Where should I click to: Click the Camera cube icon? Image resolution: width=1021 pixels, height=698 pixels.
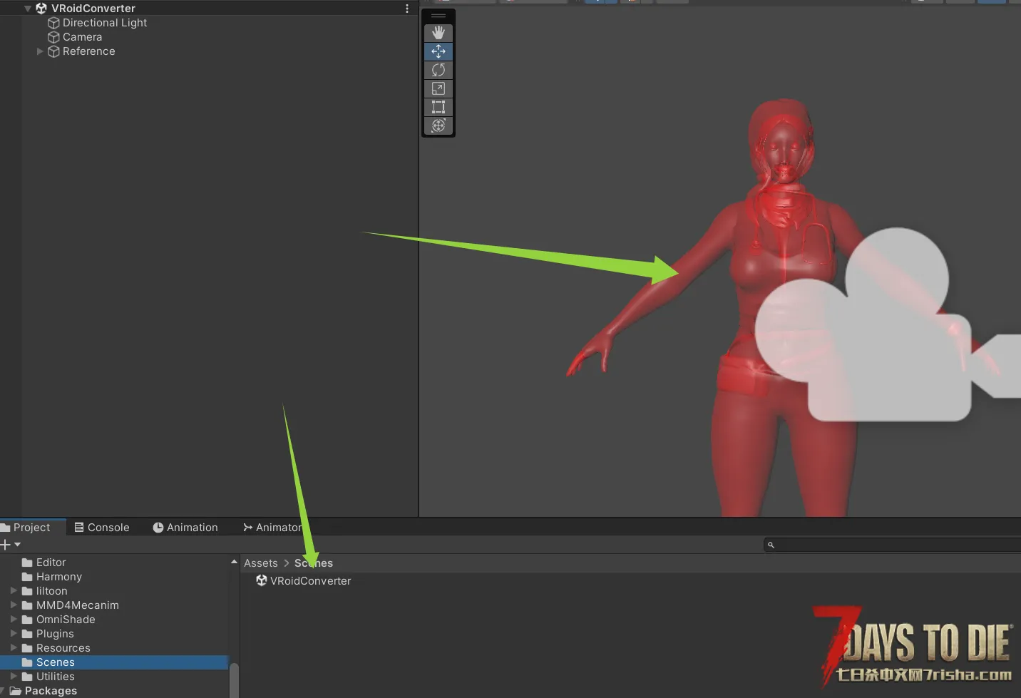pos(53,37)
